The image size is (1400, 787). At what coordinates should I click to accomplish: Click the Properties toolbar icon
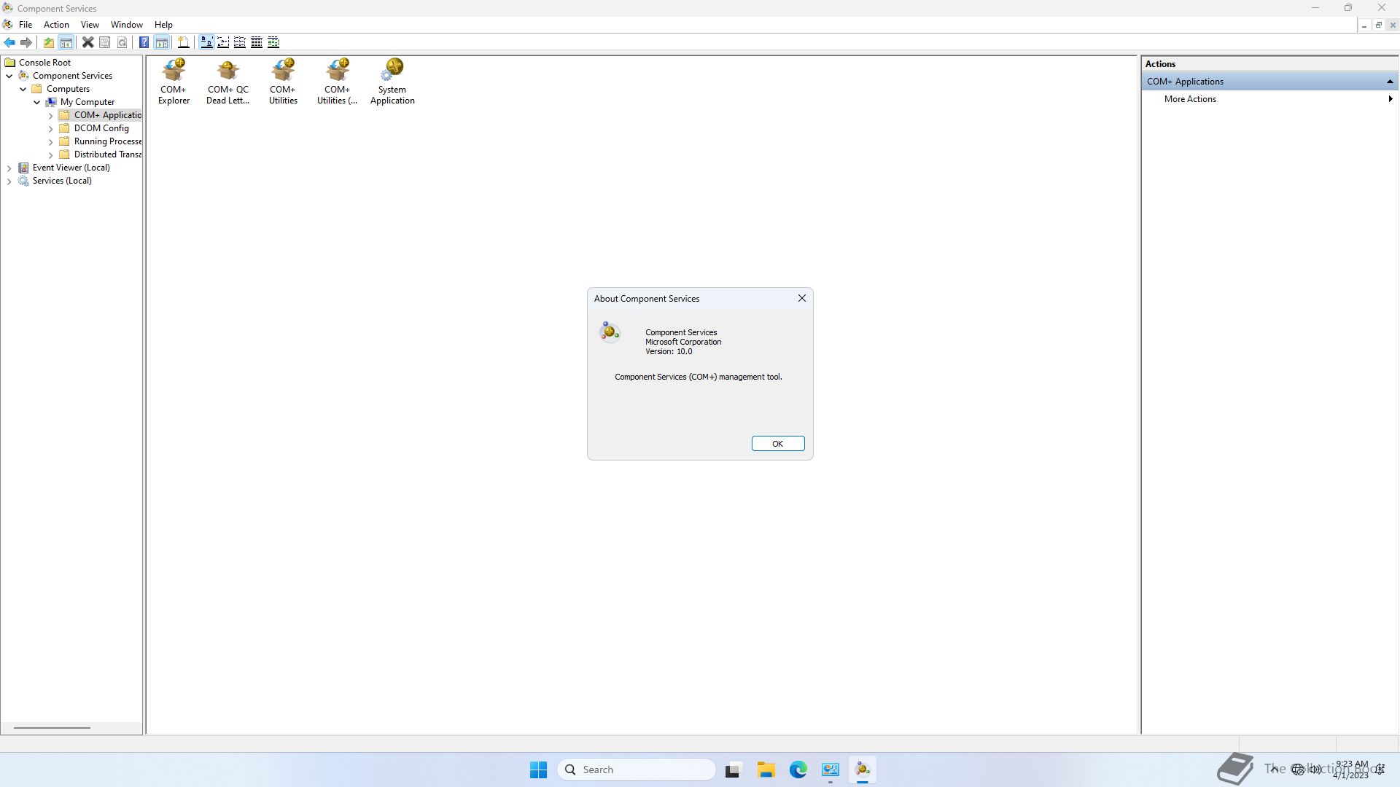(105, 42)
